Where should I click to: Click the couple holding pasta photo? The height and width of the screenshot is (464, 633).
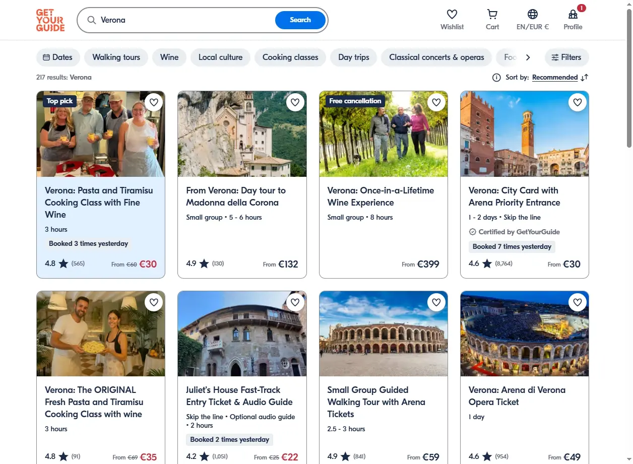(101, 334)
